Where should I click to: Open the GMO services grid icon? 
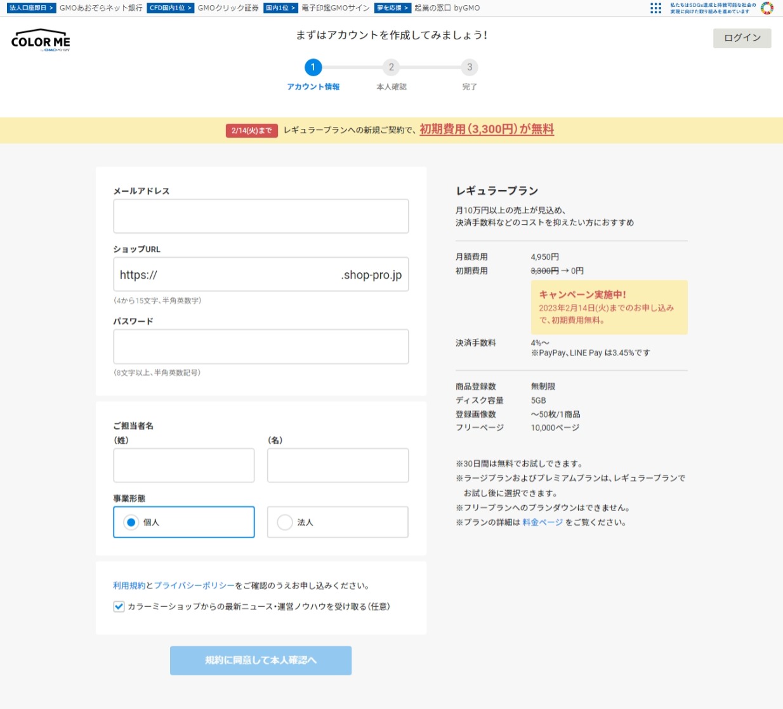point(655,8)
